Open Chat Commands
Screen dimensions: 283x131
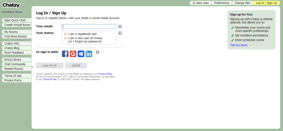point(17,64)
